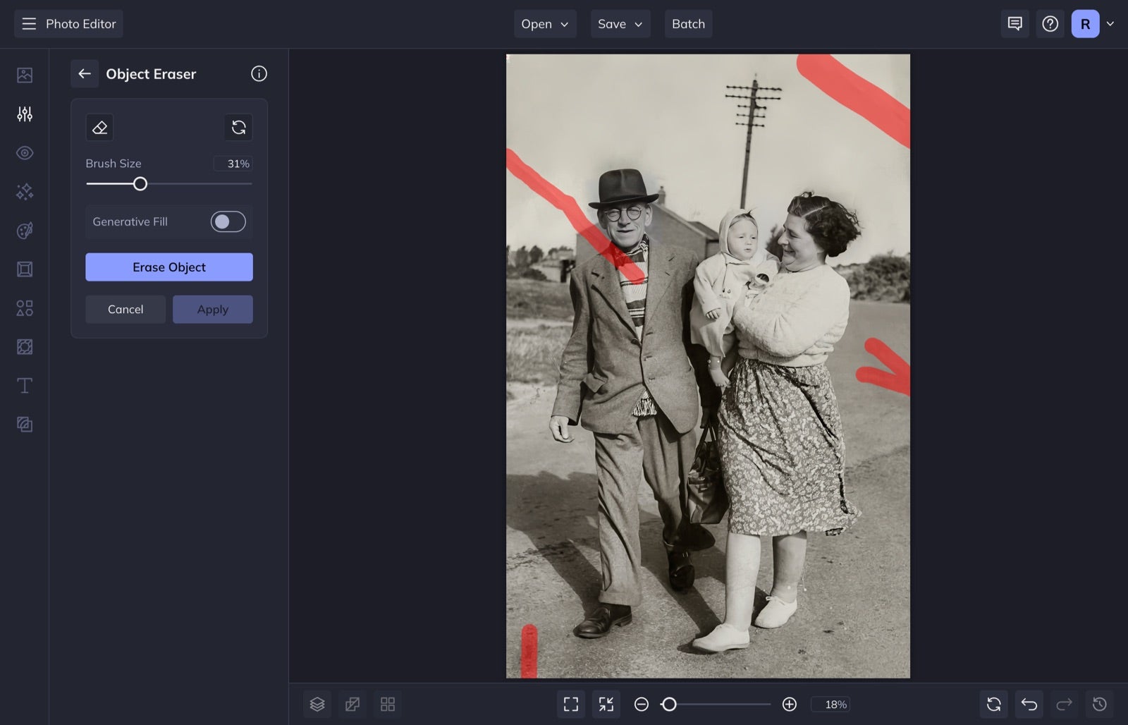Viewport: 1128px width, 725px height.
Task: Expand the Open menu
Action: (x=544, y=23)
